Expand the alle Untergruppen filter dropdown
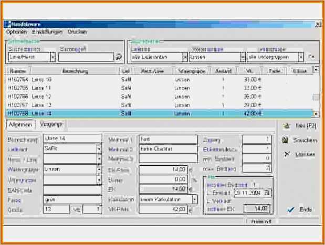Screen dimensions: 325x245 pyautogui.click(x=301, y=57)
